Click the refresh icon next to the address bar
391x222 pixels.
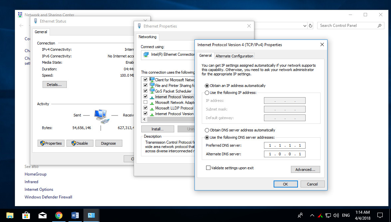tap(311, 26)
